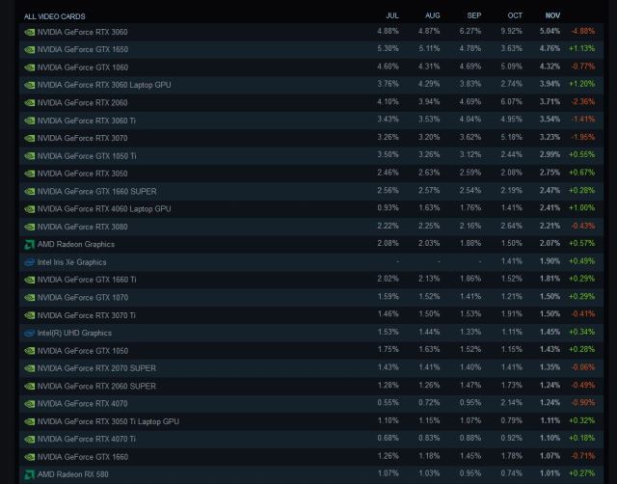Select the JUL column header

[x=392, y=15]
